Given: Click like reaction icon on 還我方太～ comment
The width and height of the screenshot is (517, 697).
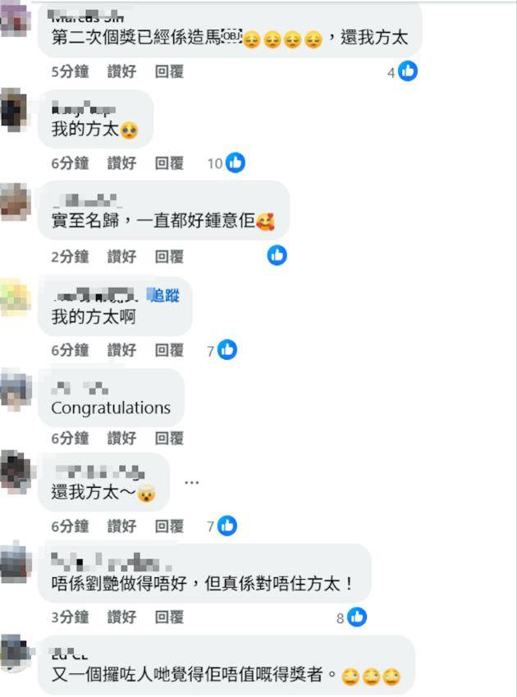Looking at the screenshot, I should click(227, 526).
